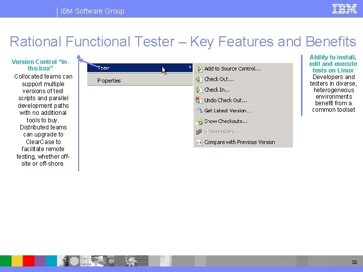Choose Check In... menu item
Screen dimensions: 363x272
pyautogui.click(x=243, y=90)
